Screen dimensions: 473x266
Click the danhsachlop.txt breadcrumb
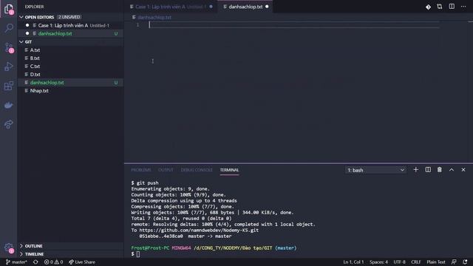(154, 18)
